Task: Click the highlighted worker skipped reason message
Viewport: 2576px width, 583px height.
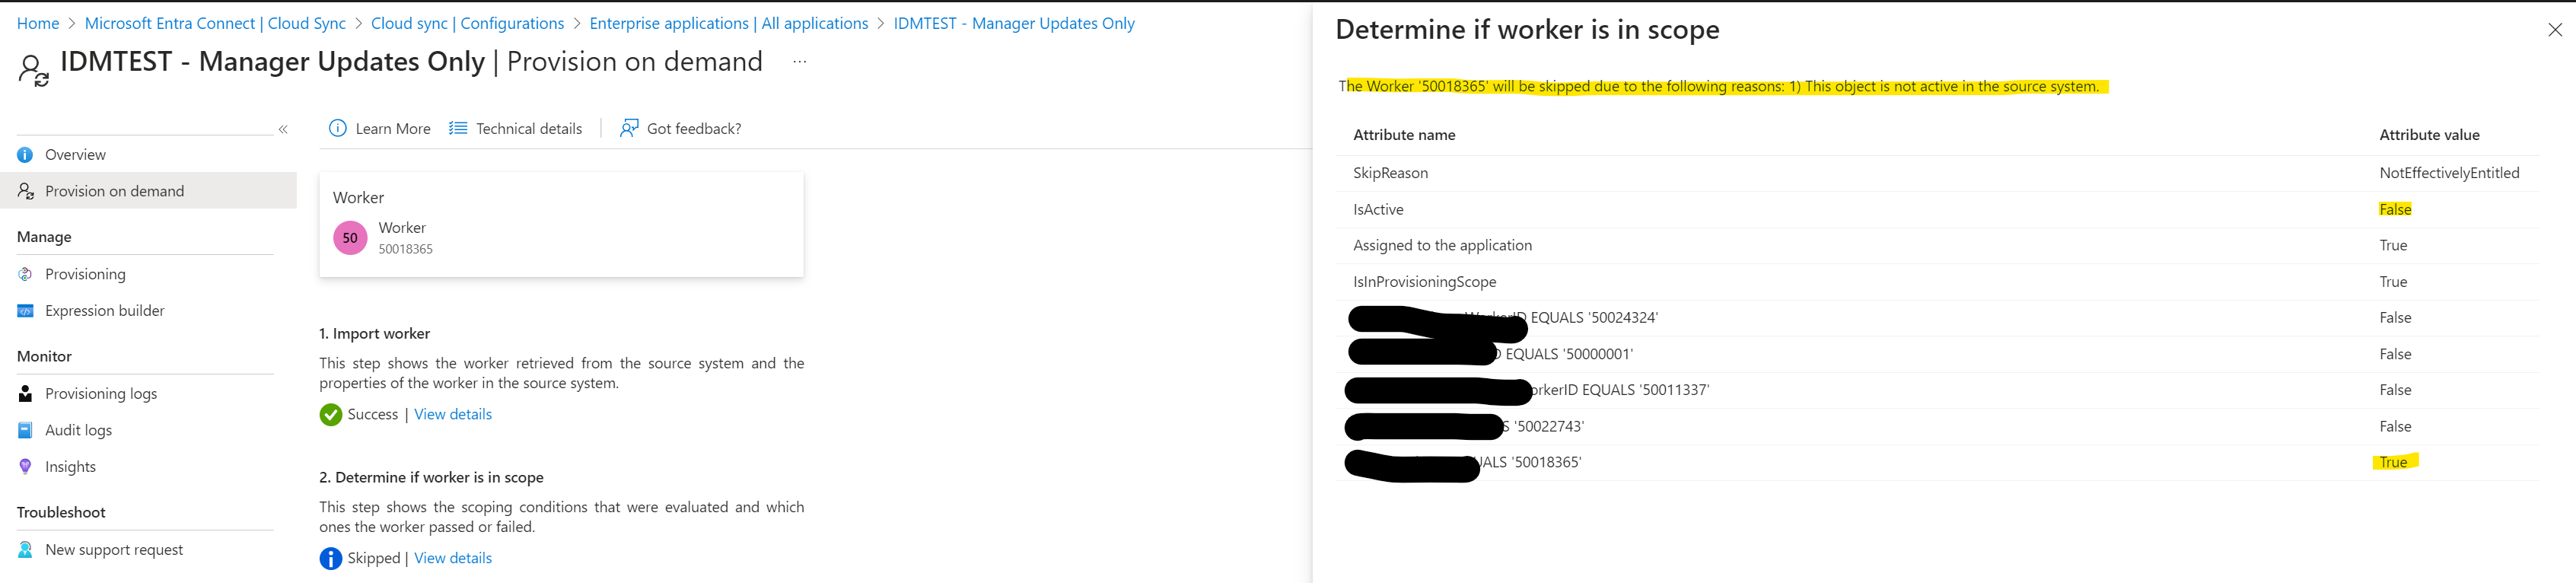Action: click(1720, 86)
